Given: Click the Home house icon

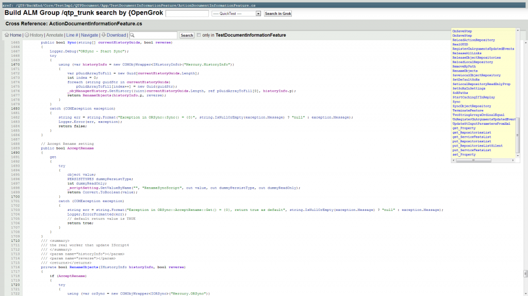Looking at the screenshot, I should coord(7,35).
